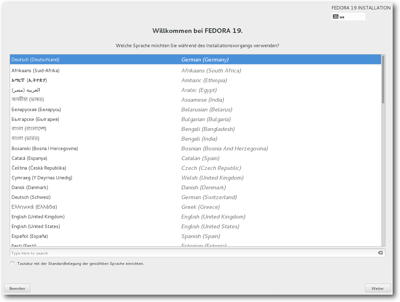Select Arabic (Egypt) language row
The width and height of the screenshot is (400, 302).
[195, 90]
